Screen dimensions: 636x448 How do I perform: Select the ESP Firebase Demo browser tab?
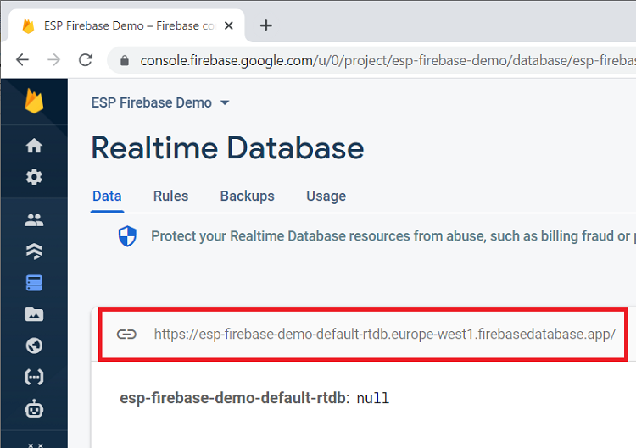click(126, 25)
